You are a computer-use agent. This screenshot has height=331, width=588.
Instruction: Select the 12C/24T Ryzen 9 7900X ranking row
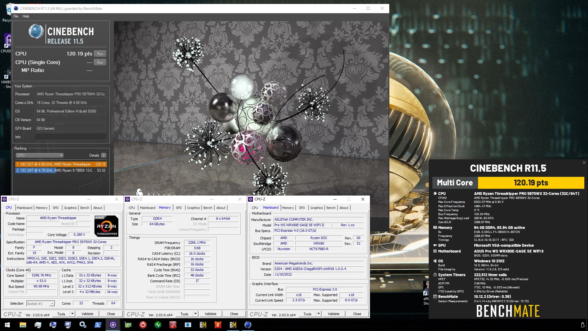tap(61, 170)
